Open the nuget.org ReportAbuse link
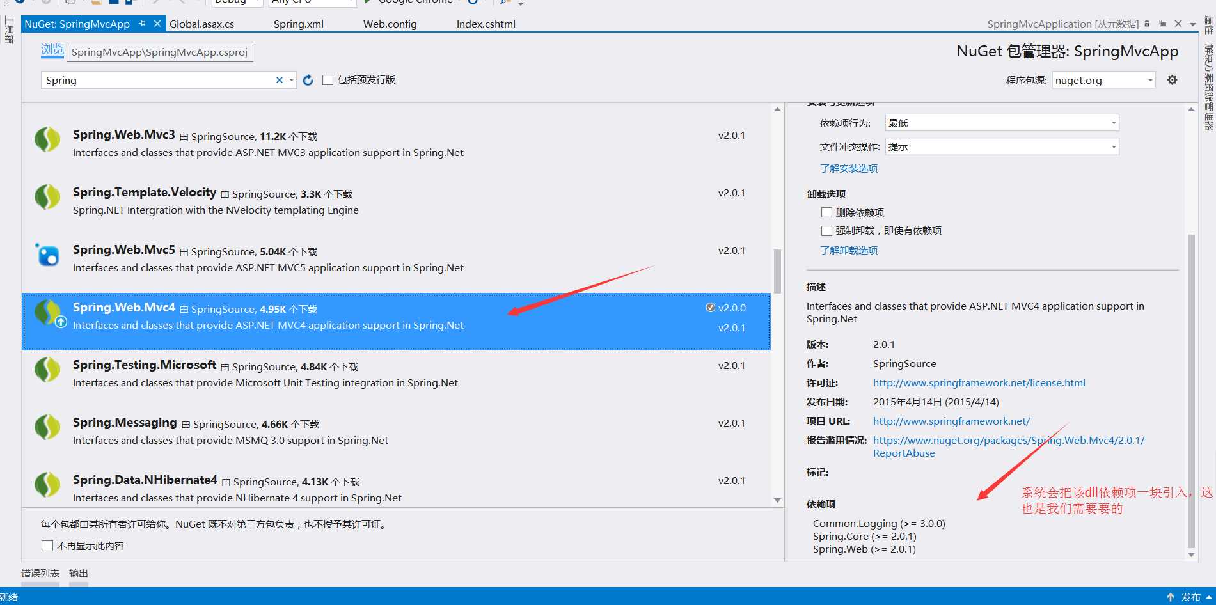 pos(1009,446)
